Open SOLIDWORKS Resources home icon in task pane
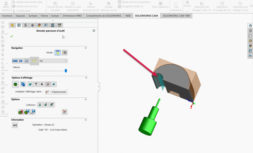The height and width of the screenshot is (153, 253). tap(250, 26)
